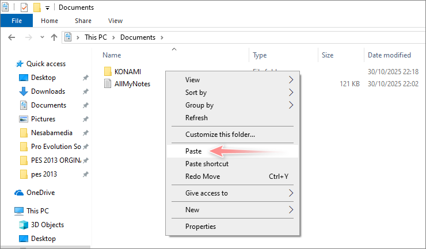Screen dimensions: 426x249
Task: Click This PC in the address breadcrumb
Action: coord(96,37)
